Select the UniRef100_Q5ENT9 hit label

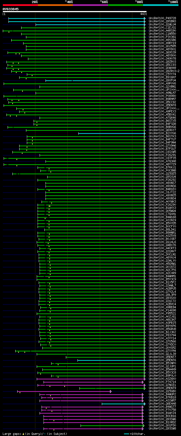(162, 388)
